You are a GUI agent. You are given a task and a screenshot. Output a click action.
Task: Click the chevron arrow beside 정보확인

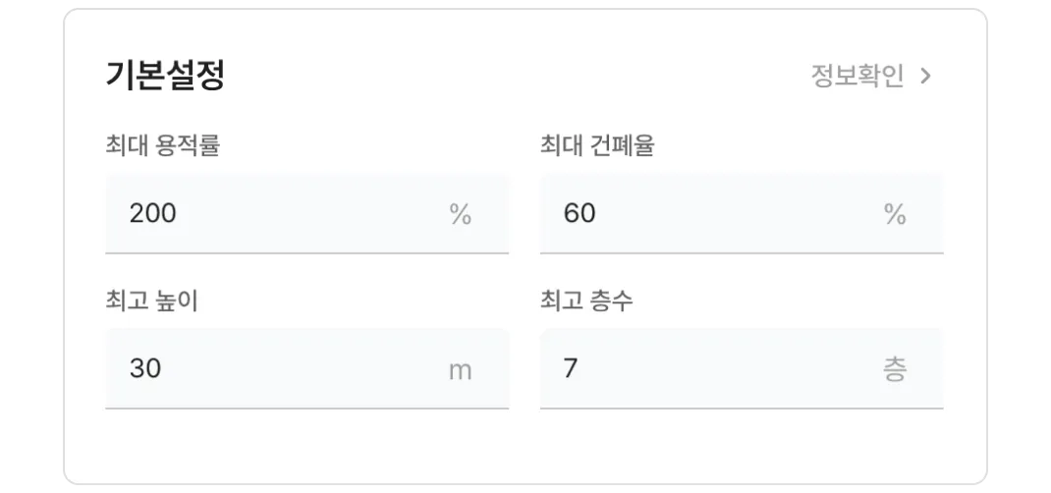[x=925, y=76]
